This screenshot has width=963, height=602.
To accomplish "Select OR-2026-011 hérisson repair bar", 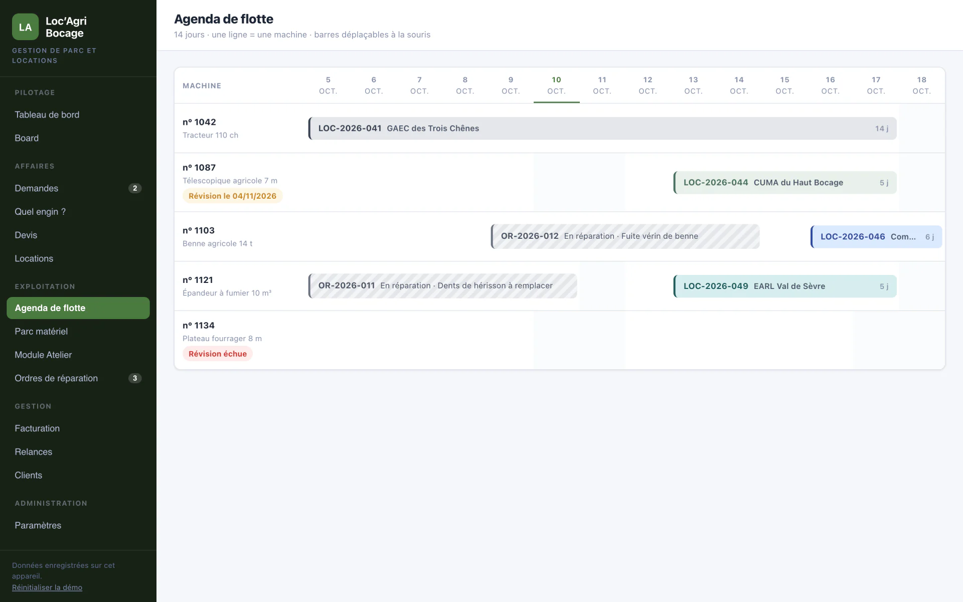I will coord(442,286).
